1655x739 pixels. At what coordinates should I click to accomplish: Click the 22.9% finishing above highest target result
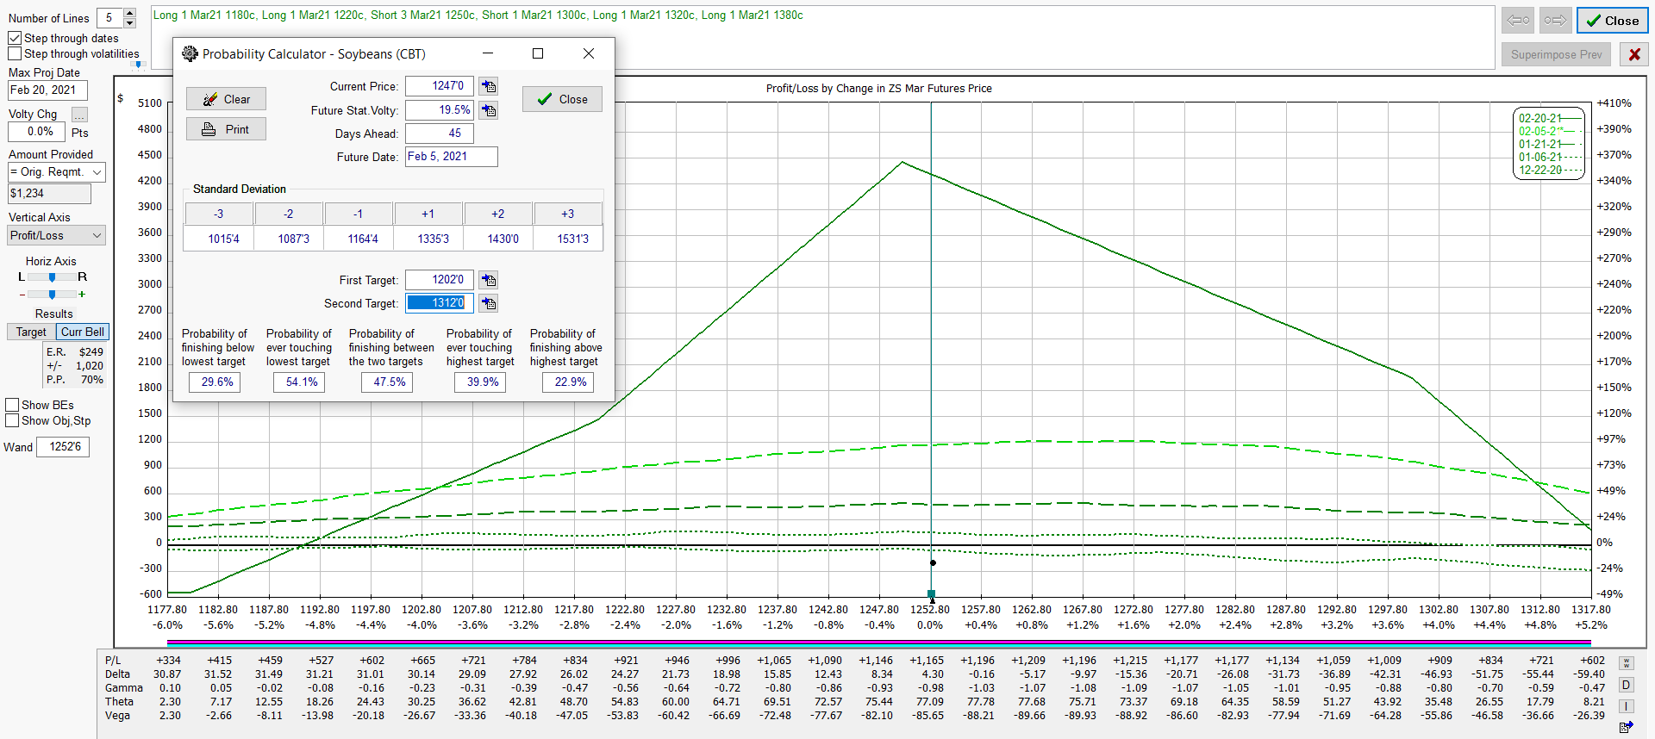coord(568,382)
